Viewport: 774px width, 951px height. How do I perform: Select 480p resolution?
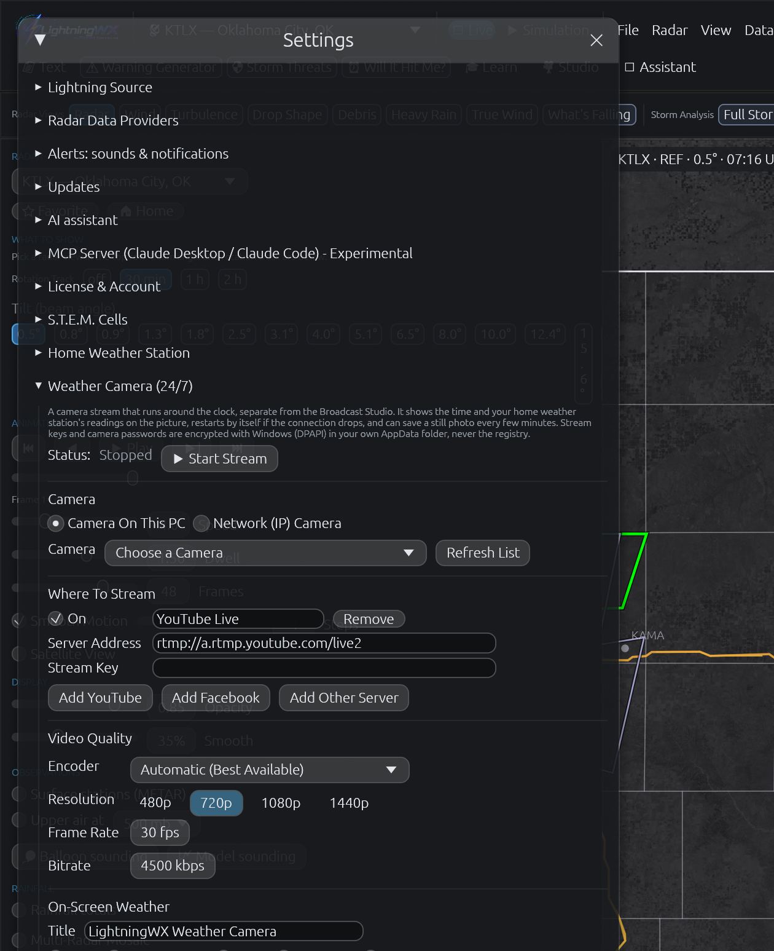click(x=155, y=803)
